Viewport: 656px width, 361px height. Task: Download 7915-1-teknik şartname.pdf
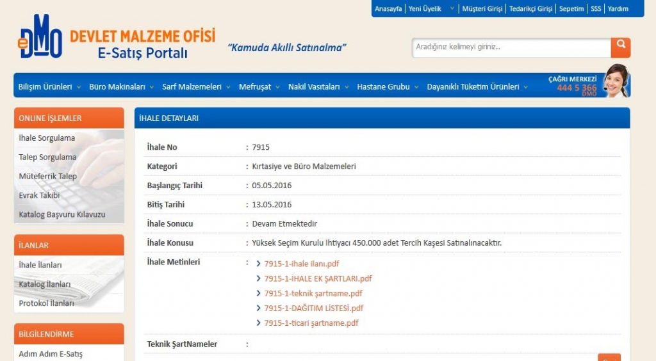(313, 293)
